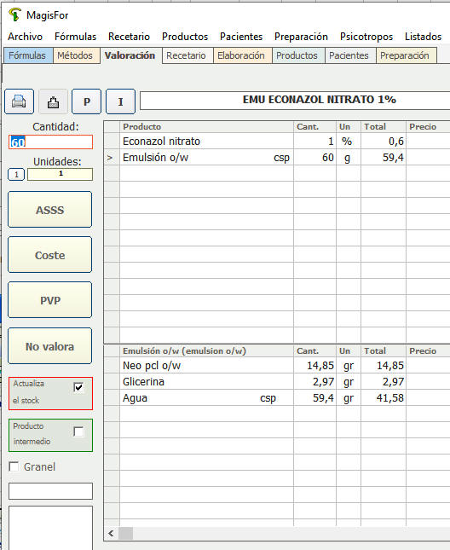Click the label stamp icon button
Screen dimensions: 450x550
click(53, 101)
